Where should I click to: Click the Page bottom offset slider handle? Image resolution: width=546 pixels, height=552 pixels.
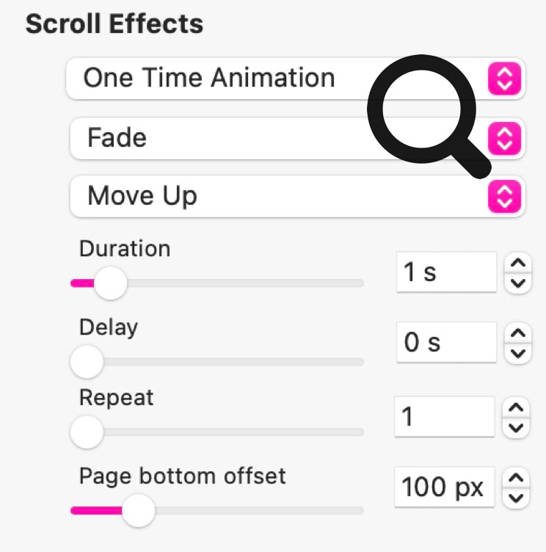[x=138, y=510]
